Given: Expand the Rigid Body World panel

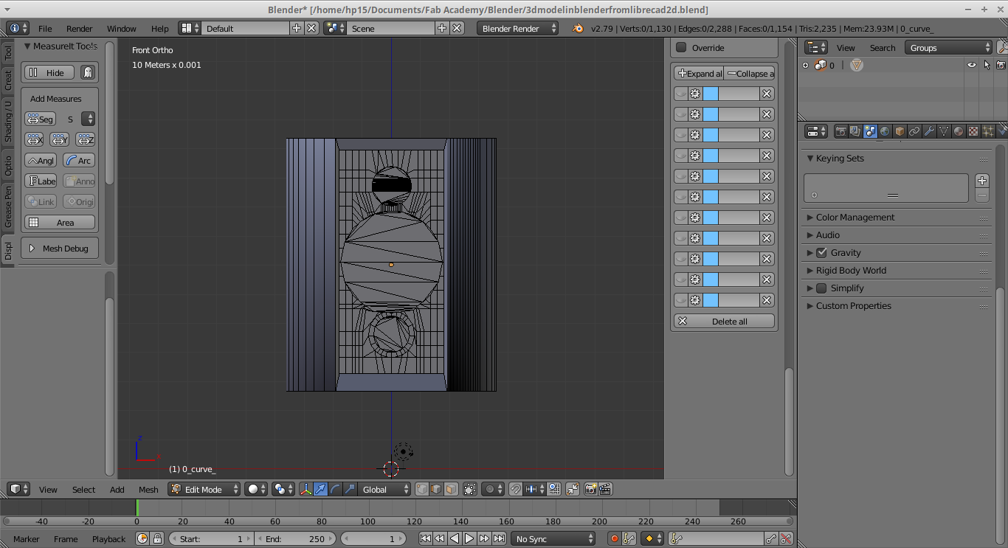Looking at the screenshot, I should (850, 271).
